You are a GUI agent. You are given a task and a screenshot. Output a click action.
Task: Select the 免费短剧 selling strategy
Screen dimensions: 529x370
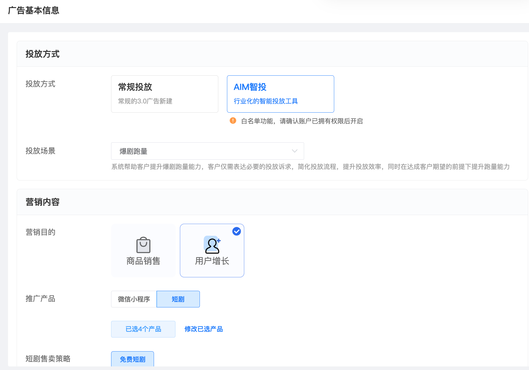point(133,359)
